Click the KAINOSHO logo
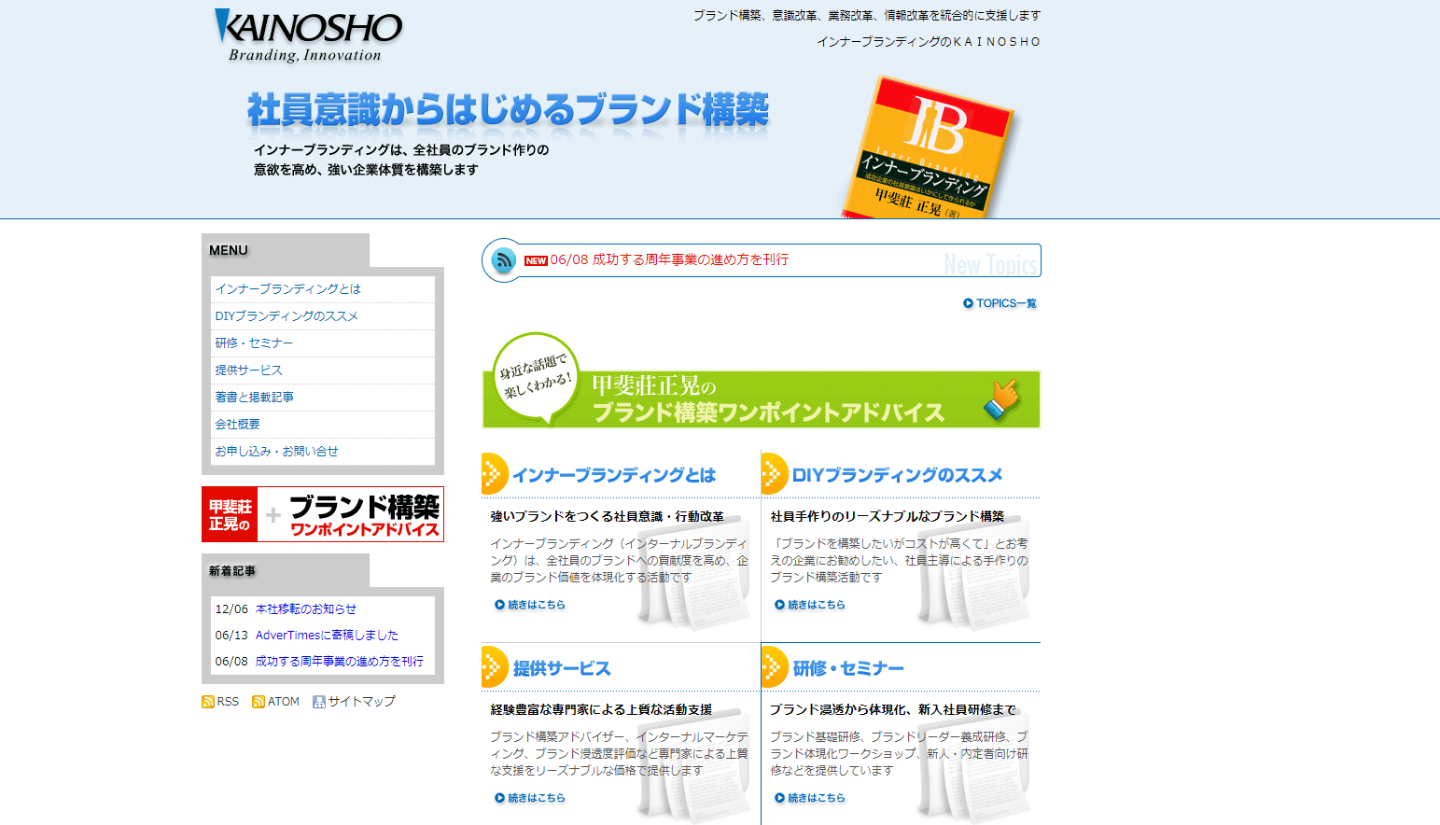The height and width of the screenshot is (825, 1440). (x=308, y=35)
